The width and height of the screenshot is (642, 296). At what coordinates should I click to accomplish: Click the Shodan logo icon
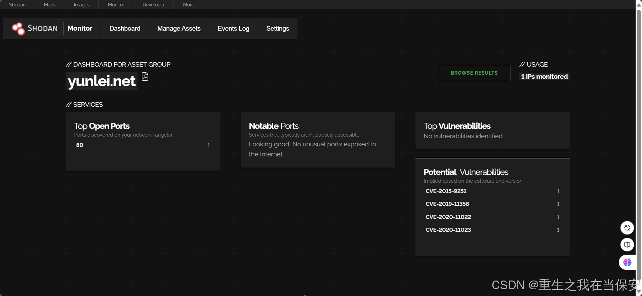(18, 29)
